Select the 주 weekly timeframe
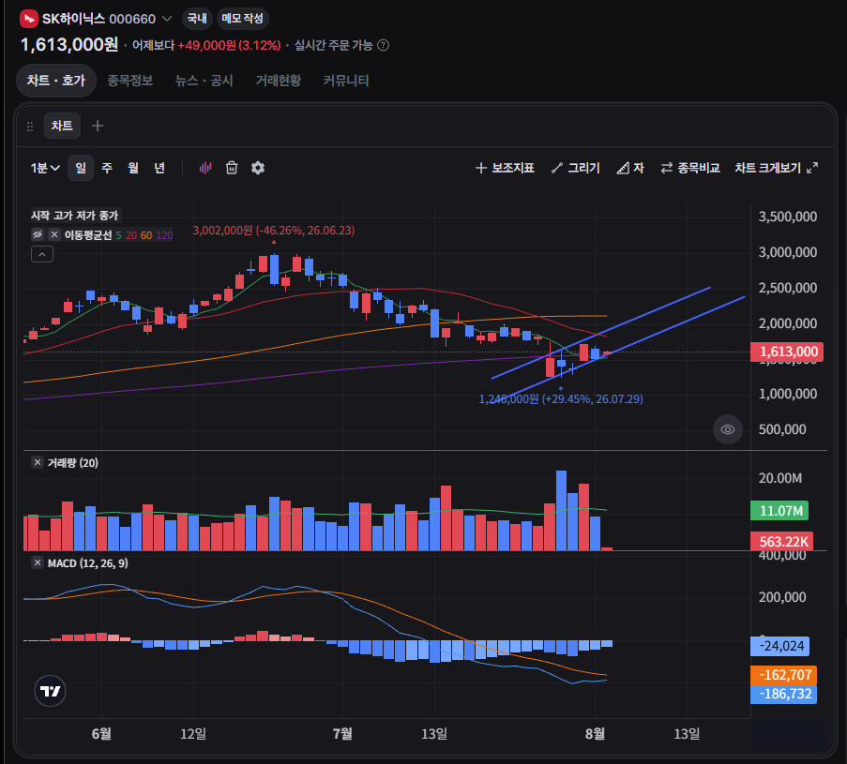This screenshot has height=764, width=847. coord(107,168)
